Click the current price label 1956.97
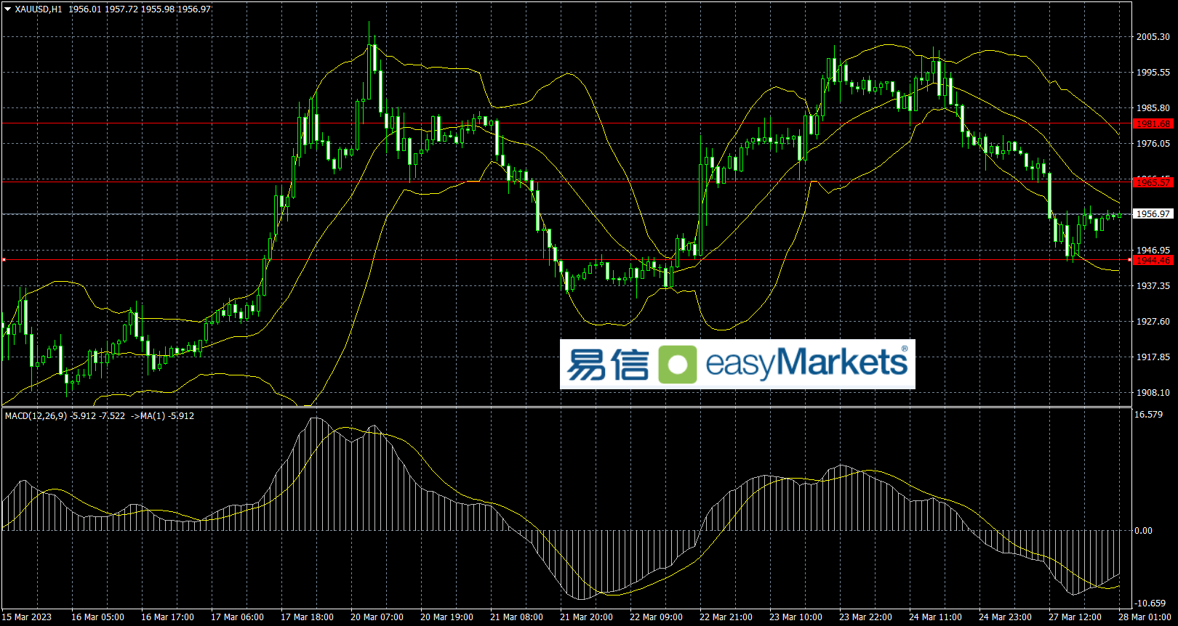The image size is (1178, 626). click(x=1153, y=214)
